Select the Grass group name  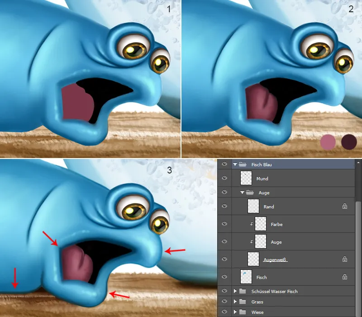point(257,302)
